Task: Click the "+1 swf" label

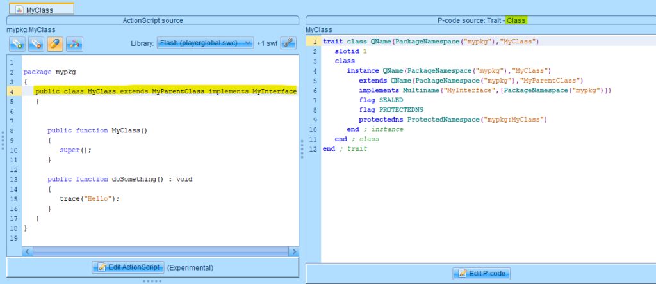Action: point(267,43)
